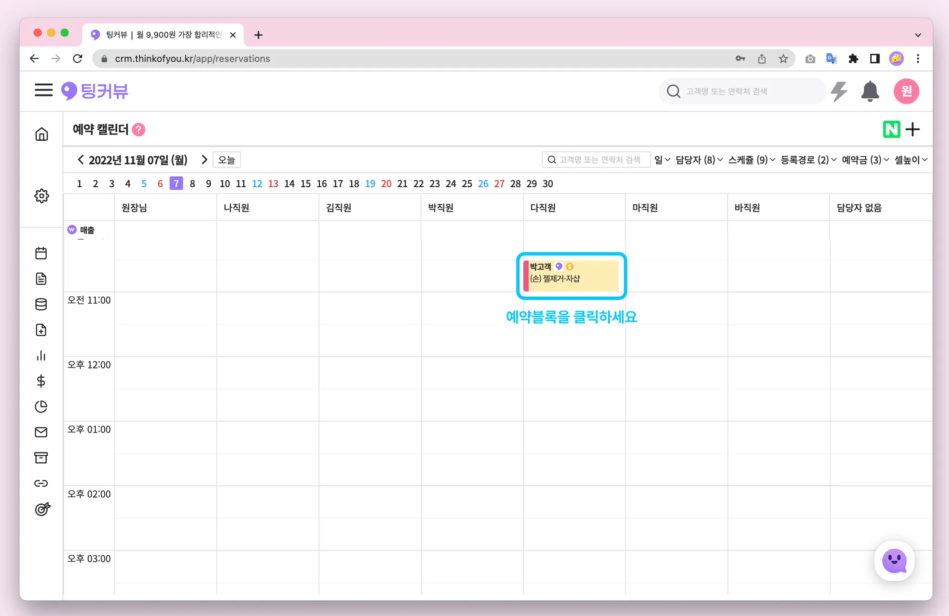Click the purple chat support bubble
The height and width of the screenshot is (616, 949).
pos(894,561)
